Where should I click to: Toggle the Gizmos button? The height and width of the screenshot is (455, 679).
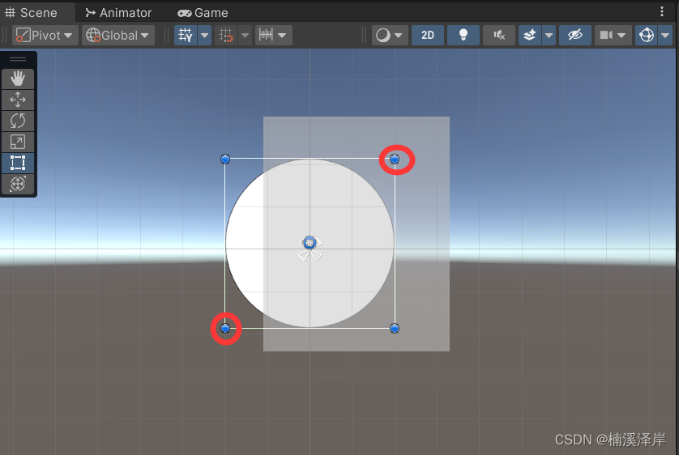[x=647, y=35]
